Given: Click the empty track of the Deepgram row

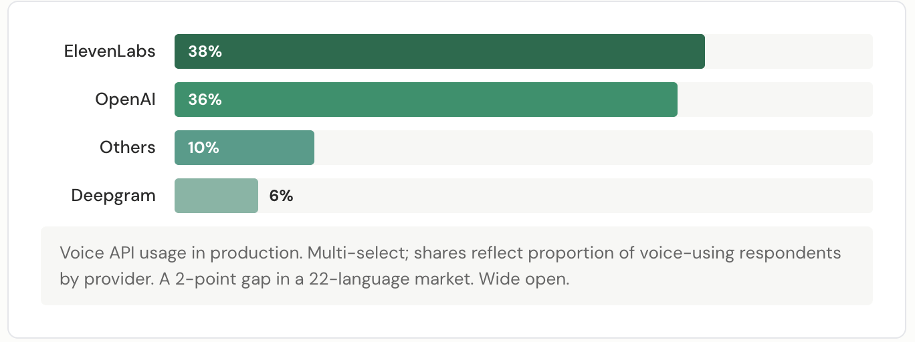Looking at the screenshot, I should [x=583, y=196].
